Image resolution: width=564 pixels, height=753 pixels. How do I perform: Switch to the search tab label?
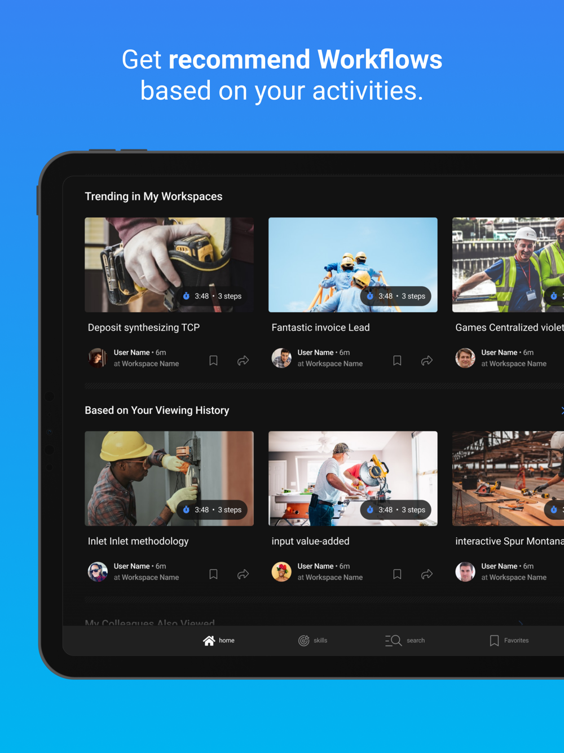(416, 641)
